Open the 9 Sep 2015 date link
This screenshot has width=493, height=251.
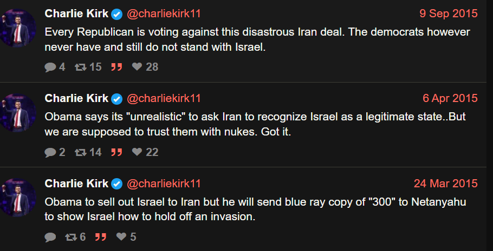449,13
